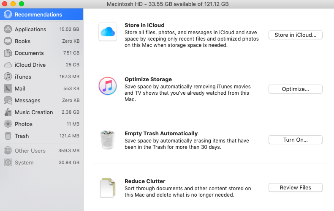Screen dimensions: 334x211
Task: Select the System entry in sidebar
Action: pyautogui.click(x=41, y=162)
